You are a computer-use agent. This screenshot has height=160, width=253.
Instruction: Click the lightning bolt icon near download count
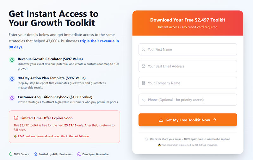(15, 136)
